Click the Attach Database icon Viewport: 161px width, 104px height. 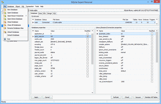point(5,32)
